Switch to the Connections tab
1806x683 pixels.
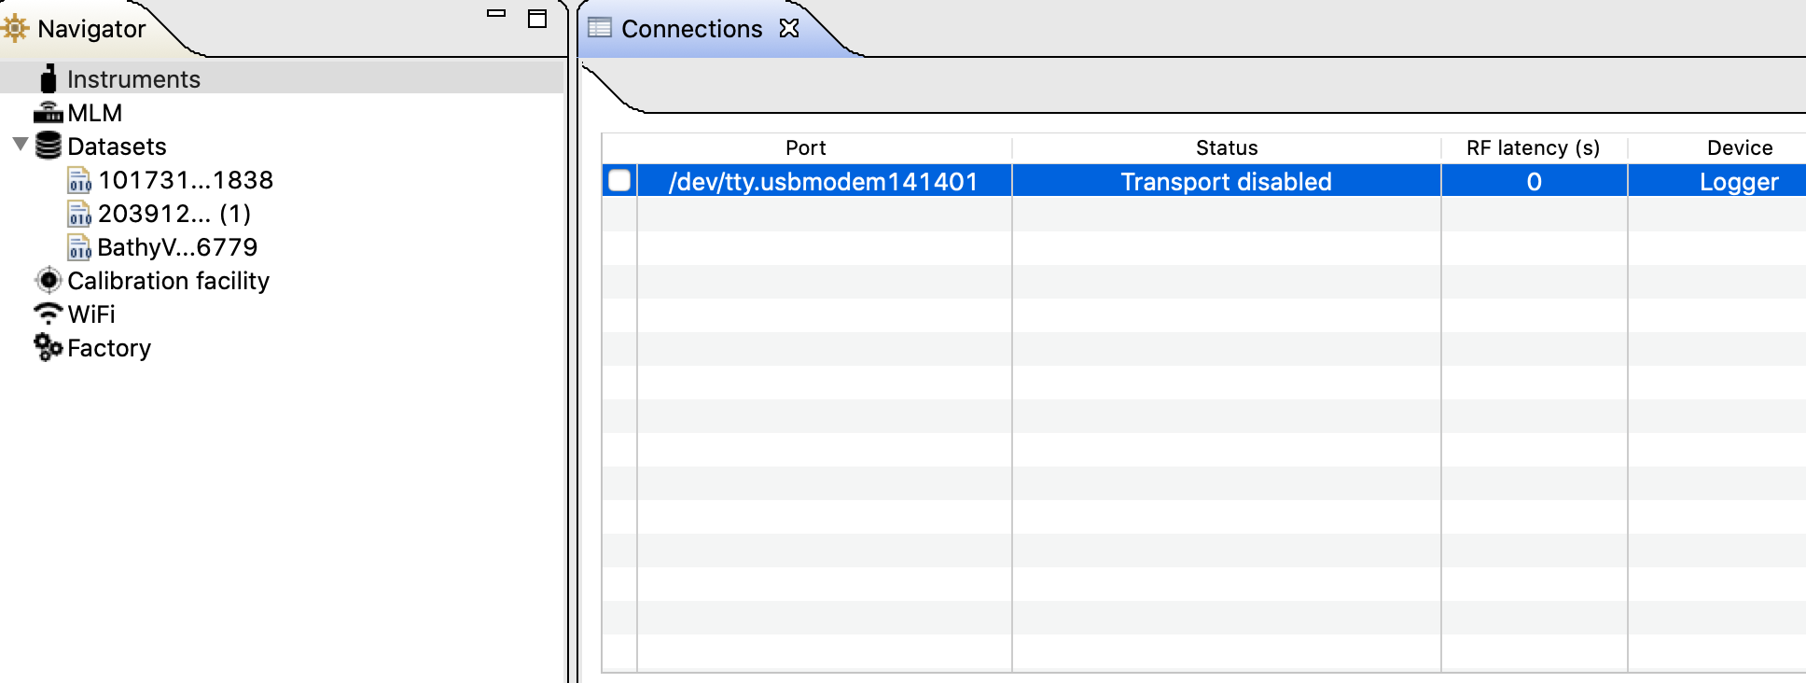coord(690,29)
